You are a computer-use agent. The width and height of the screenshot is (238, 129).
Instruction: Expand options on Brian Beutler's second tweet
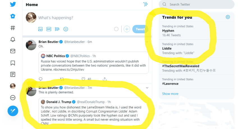pos(147,88)
